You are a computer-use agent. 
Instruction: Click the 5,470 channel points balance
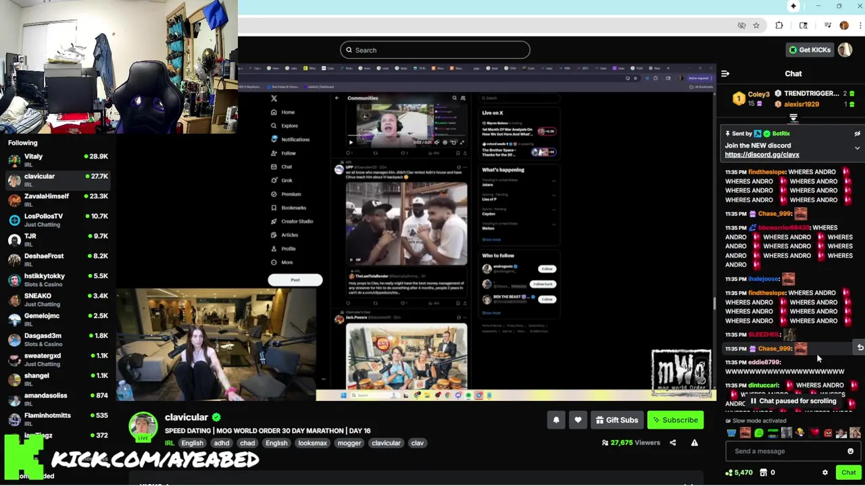(x=739, y=473)
